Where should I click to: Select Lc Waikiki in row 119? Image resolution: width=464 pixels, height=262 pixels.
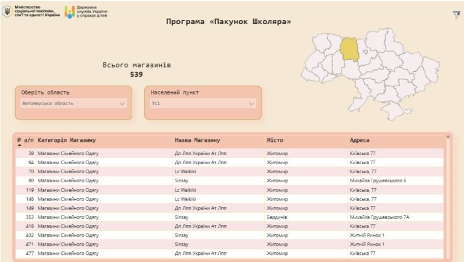[x=185, y=190]
